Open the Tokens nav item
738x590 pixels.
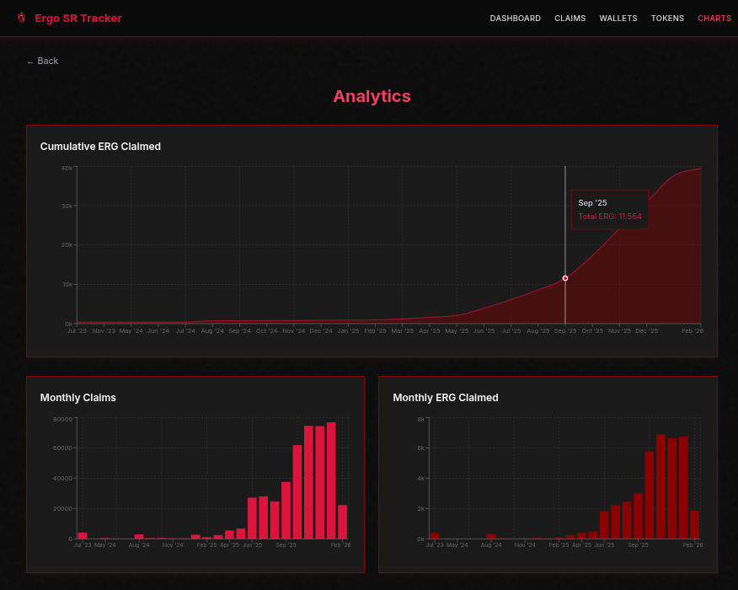coord(667,19)
